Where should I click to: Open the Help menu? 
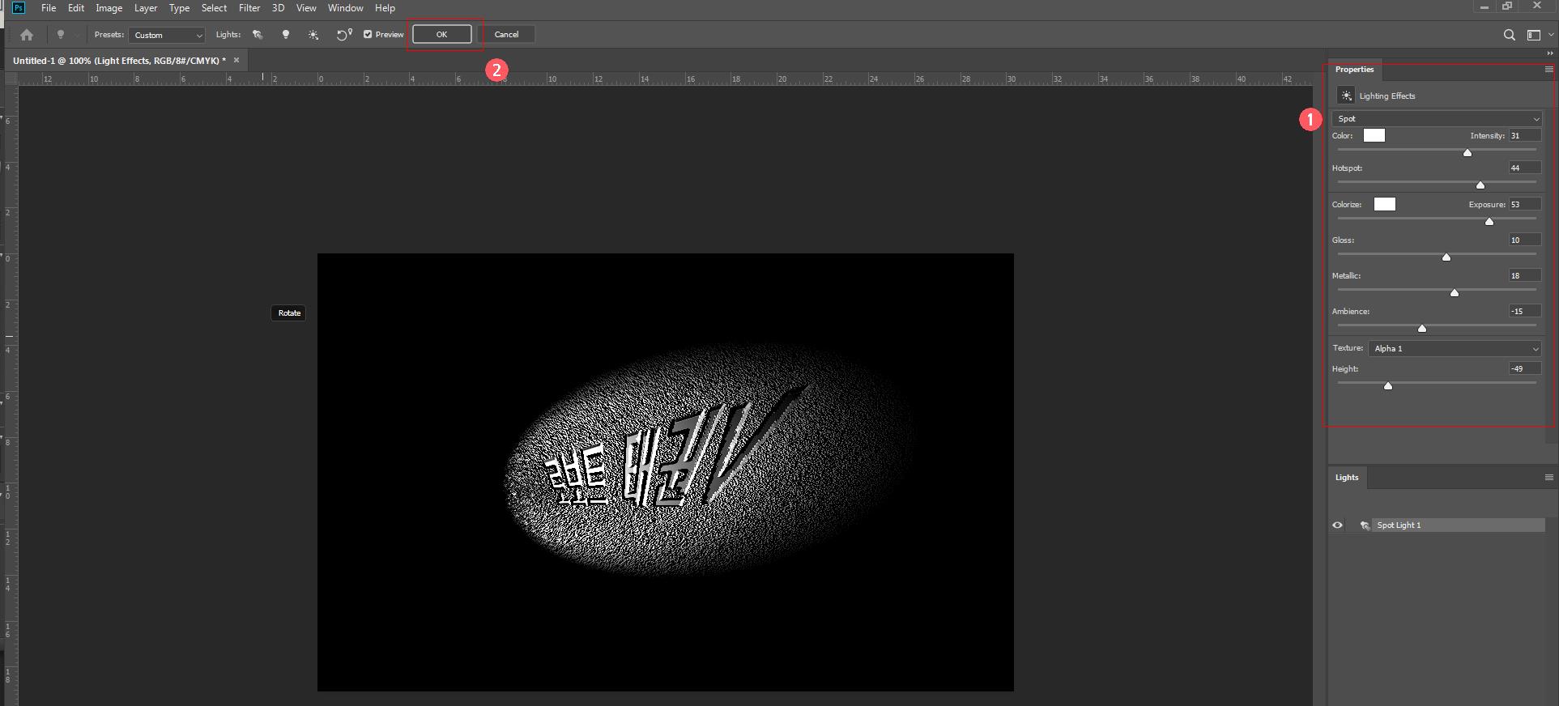385,8
